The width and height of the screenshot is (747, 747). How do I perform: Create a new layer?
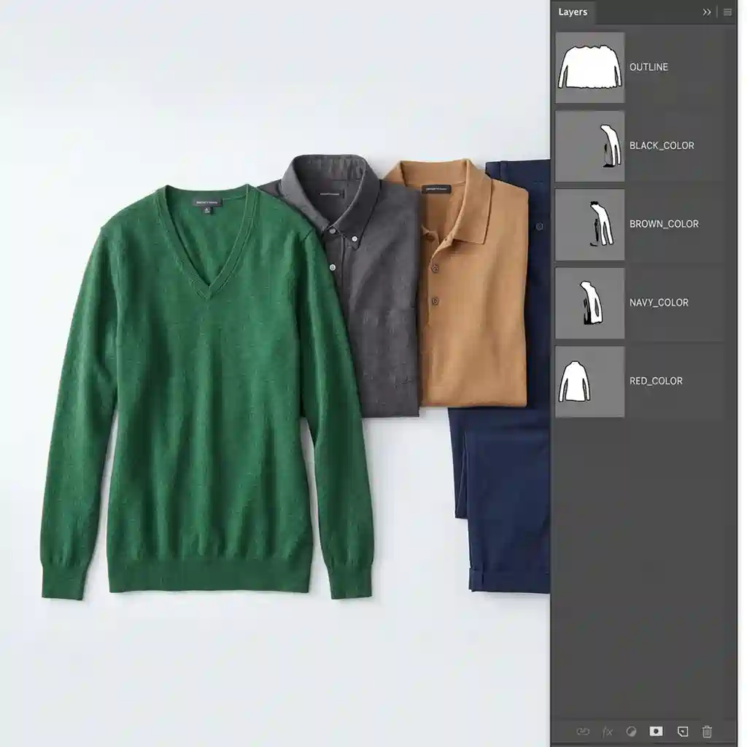tap(682, 731)
